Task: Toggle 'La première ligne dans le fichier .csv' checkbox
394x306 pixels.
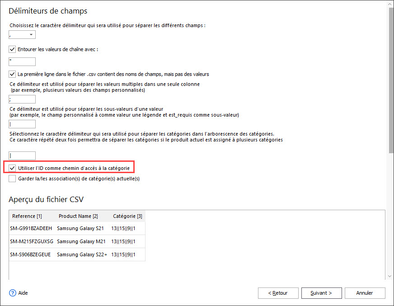Action: pyautogui.click(x=12, y=74)
